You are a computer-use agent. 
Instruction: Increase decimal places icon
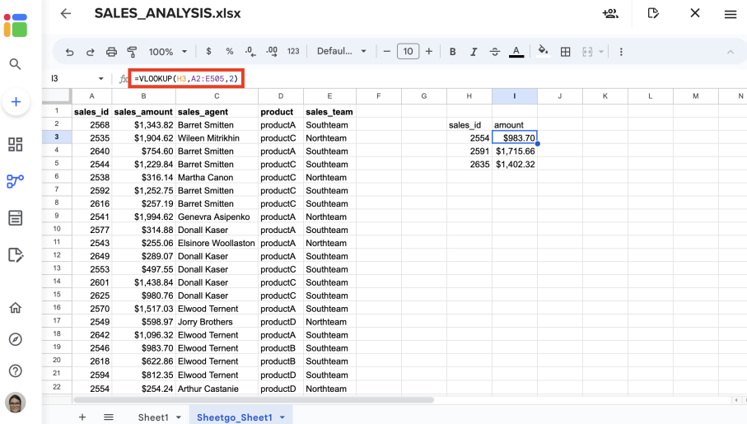click(272, 51)
